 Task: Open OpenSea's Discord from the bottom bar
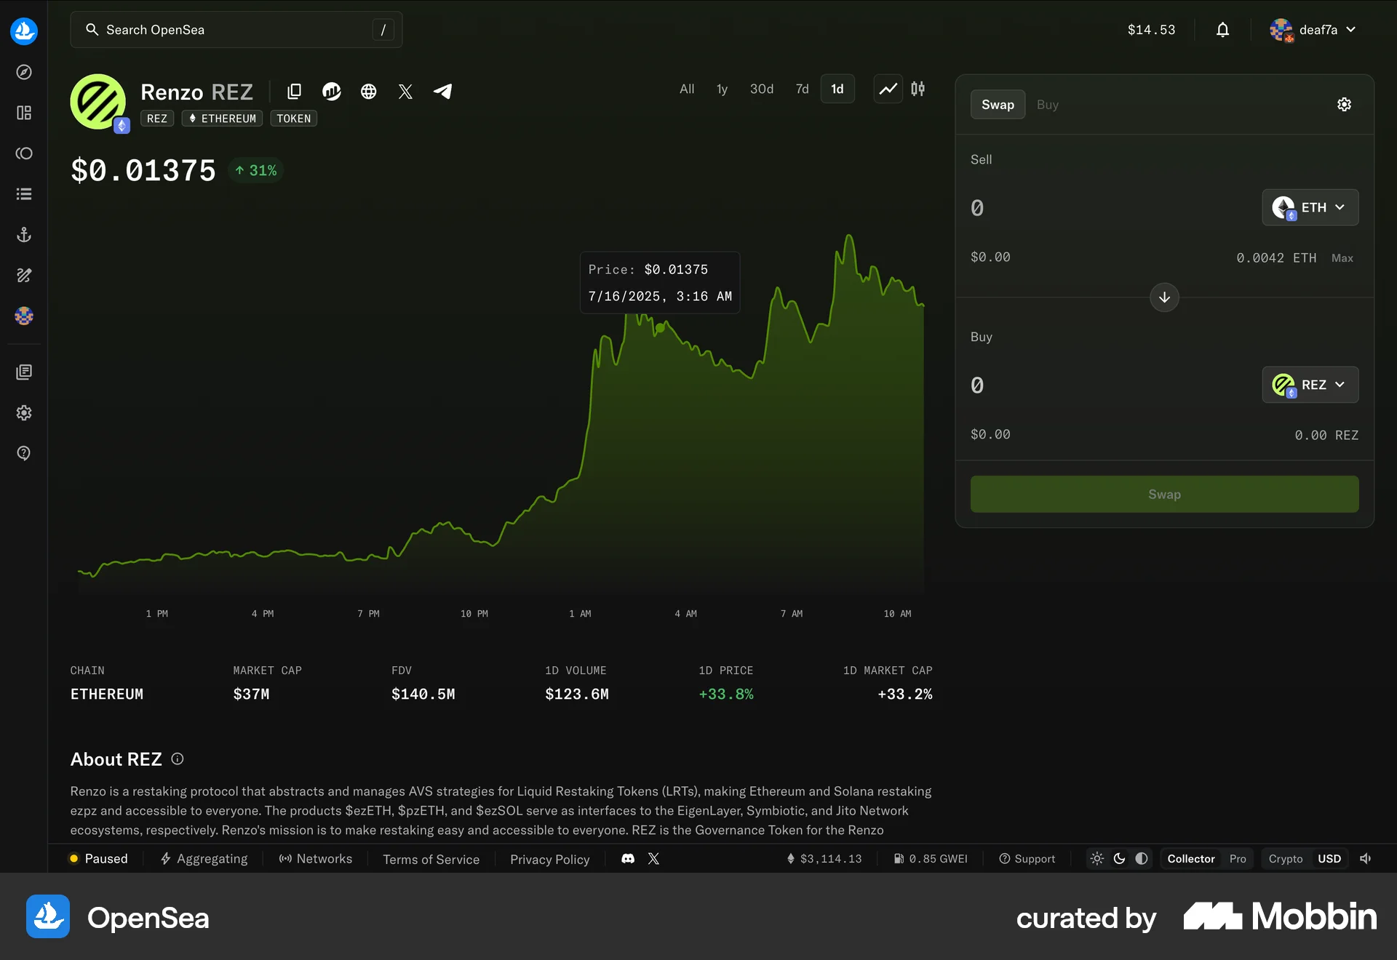coord(626,859)
